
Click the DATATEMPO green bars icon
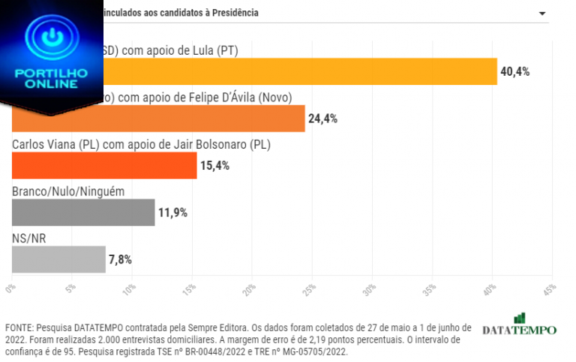519,318
